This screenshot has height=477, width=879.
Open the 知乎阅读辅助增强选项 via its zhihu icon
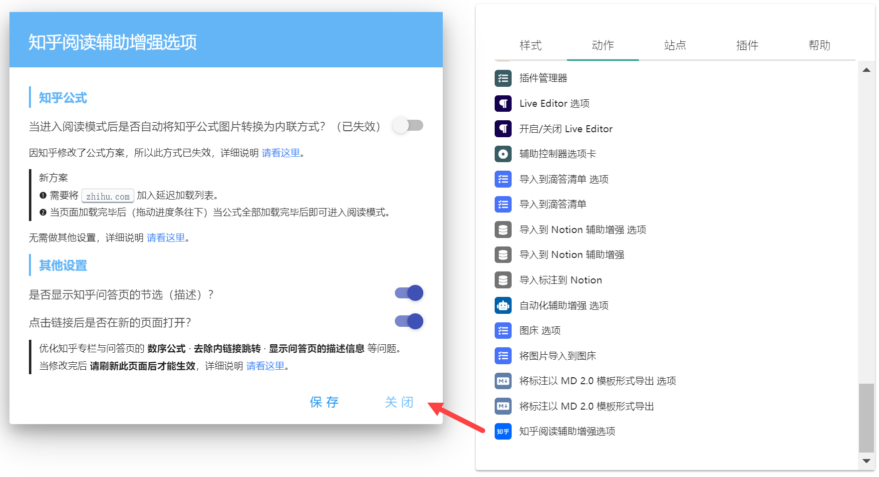503,431
